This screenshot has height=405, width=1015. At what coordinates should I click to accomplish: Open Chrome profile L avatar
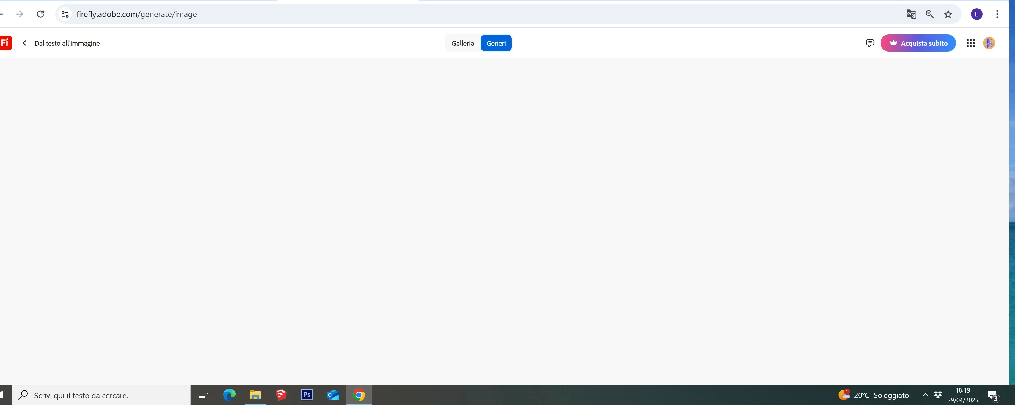[976, 14]
